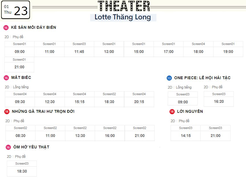246x184 pixels.
Task: Click the 16 age rating badge beside Kẻ Săn Mồi Đáy Biển
Action: point(6,28)
